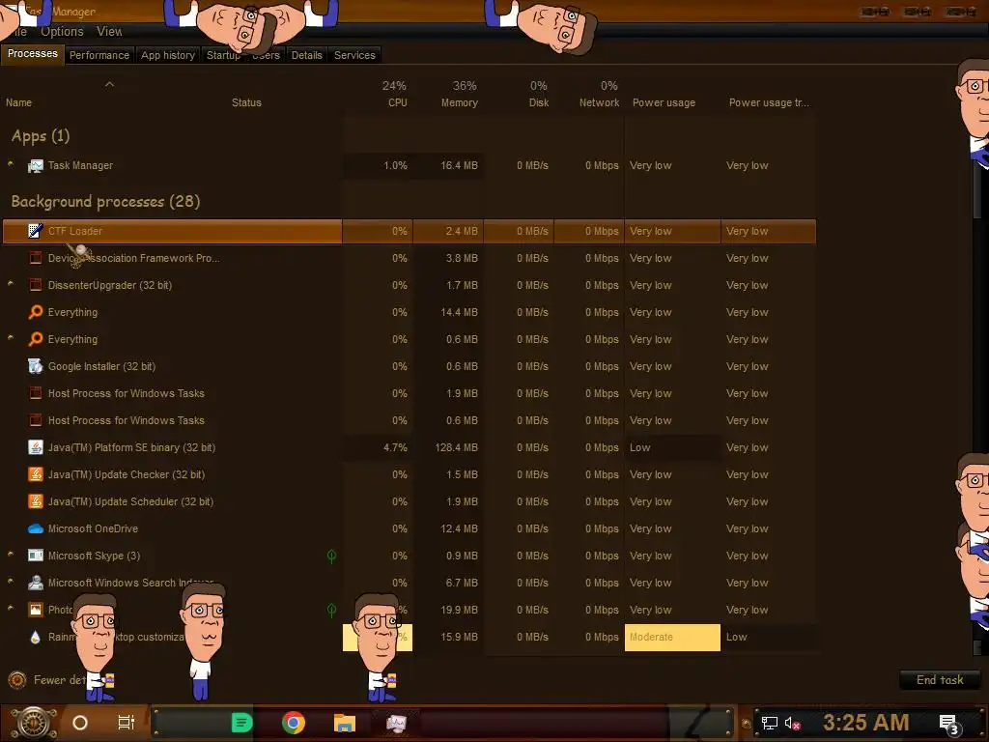Viewport: 989px width, 742px height.
Task: Sort by the Disk column header
Action: point(539,102)
